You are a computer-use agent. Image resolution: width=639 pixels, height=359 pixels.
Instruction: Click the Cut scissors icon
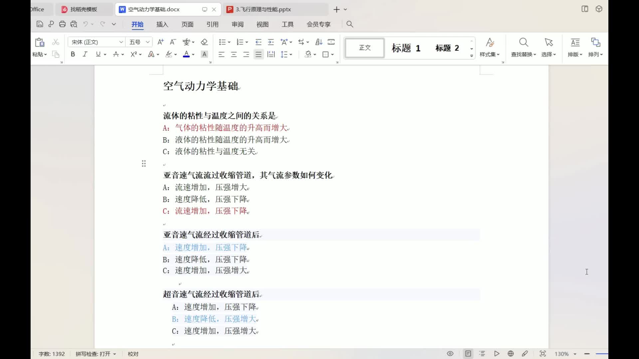(56, 42)
